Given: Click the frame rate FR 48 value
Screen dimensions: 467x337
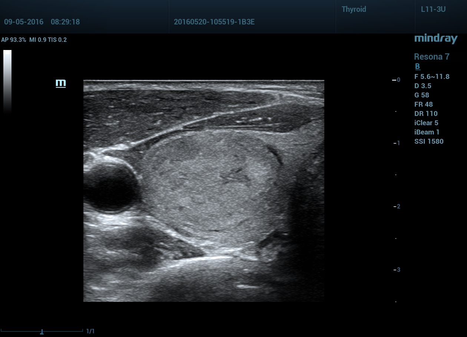Looking at the screenshot, I should [x=424, y=104].
